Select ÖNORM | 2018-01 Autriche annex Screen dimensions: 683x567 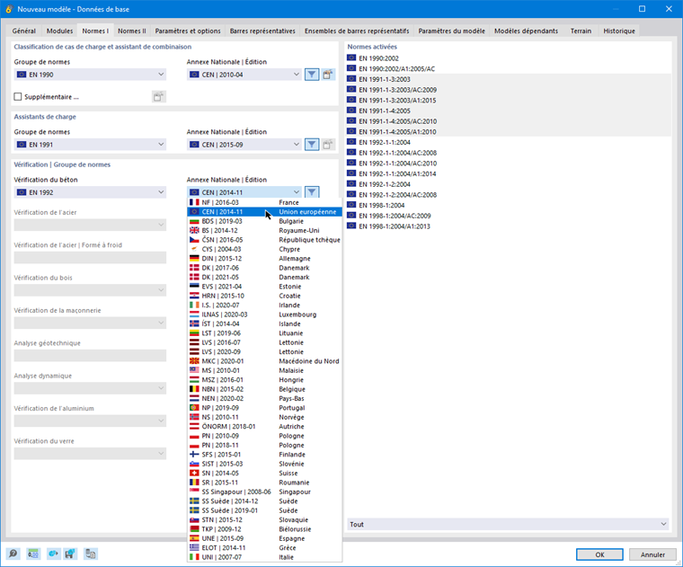[x=265, y=426]
